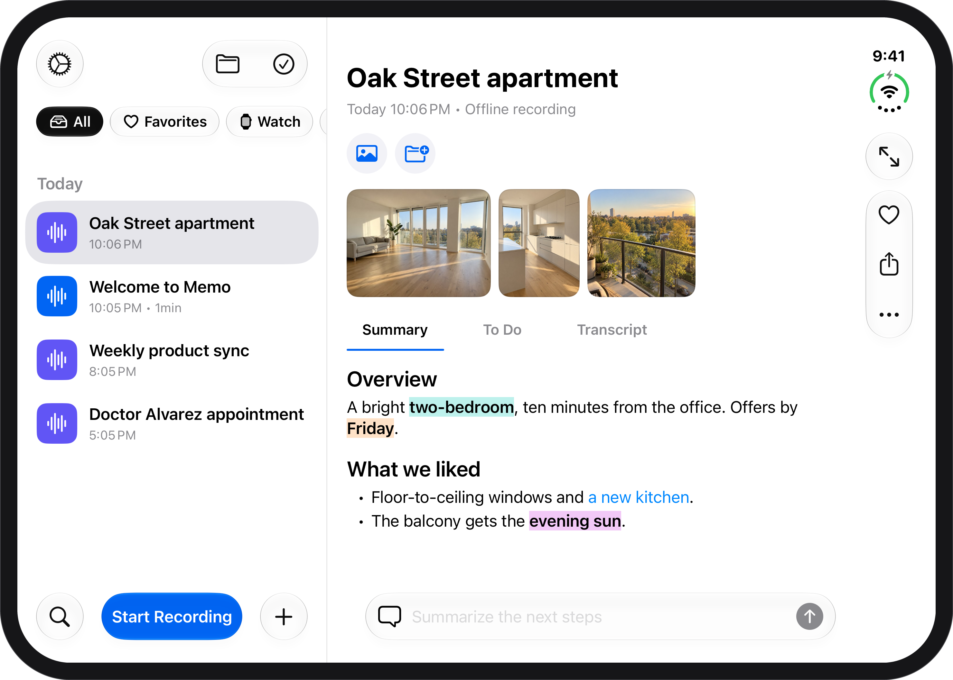Click the chat bubble icon in prompt bar
The height and width of the screenshot is (680, 953).
click(389, 616)
